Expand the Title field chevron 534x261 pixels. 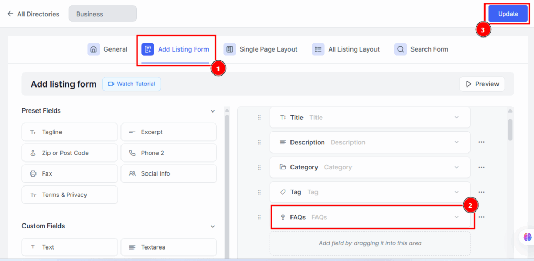pyautogui.click(x=457, y=118)
